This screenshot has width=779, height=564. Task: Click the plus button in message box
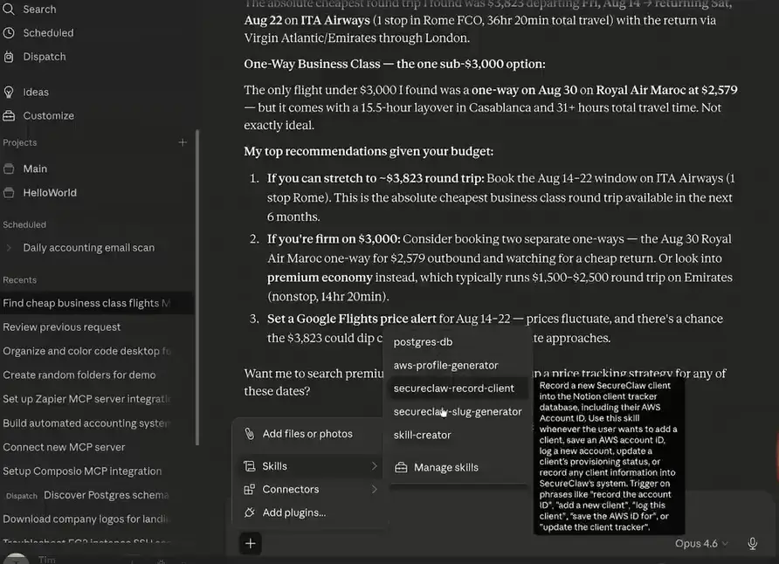[x=250, y=543]
